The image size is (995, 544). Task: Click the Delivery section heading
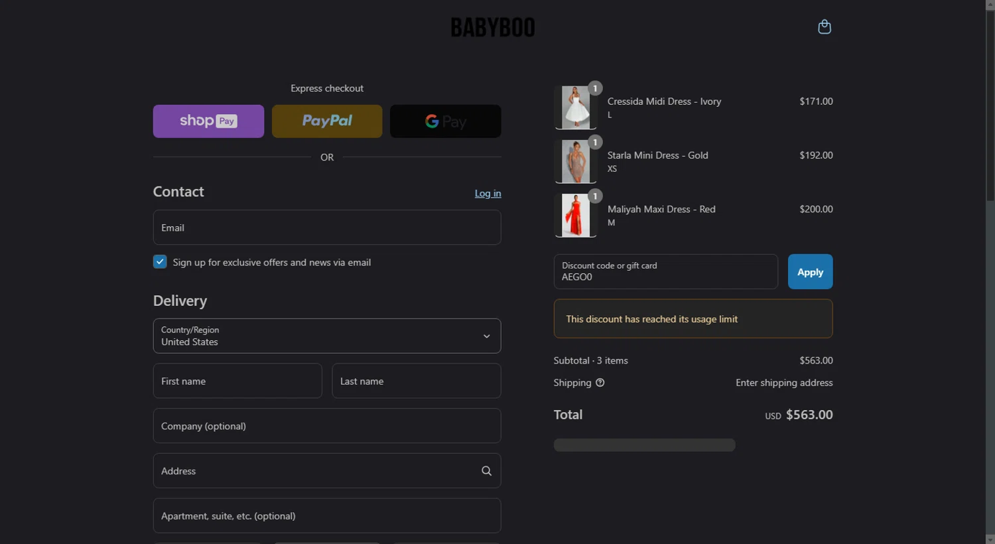point(180,301)
